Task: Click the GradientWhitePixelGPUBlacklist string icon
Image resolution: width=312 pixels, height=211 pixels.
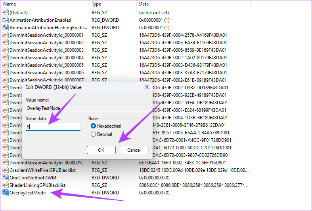Action: click(x=6, y=170)
